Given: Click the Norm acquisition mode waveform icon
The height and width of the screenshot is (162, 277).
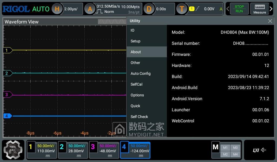Looking at the screenshot, I should click(99, 12).
